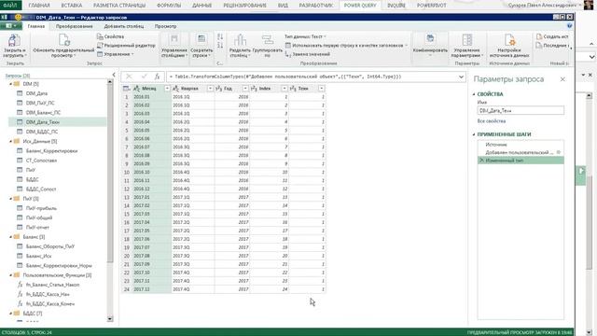Open the help icon in the query editor
The width and height of the screenshot is (597, 336).
[x=569, y=26]
